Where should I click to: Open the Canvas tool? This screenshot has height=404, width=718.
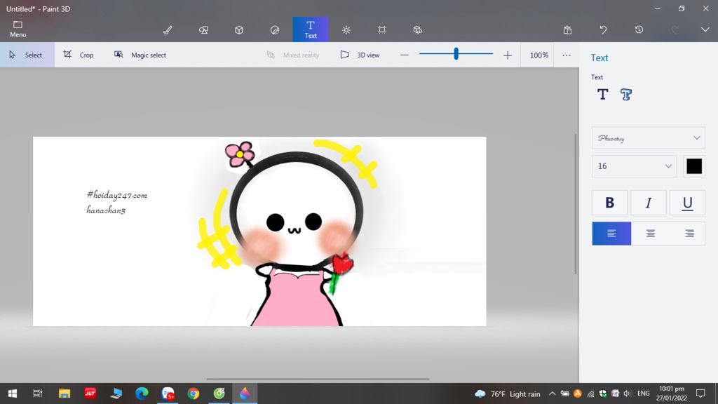click(382, 30)
